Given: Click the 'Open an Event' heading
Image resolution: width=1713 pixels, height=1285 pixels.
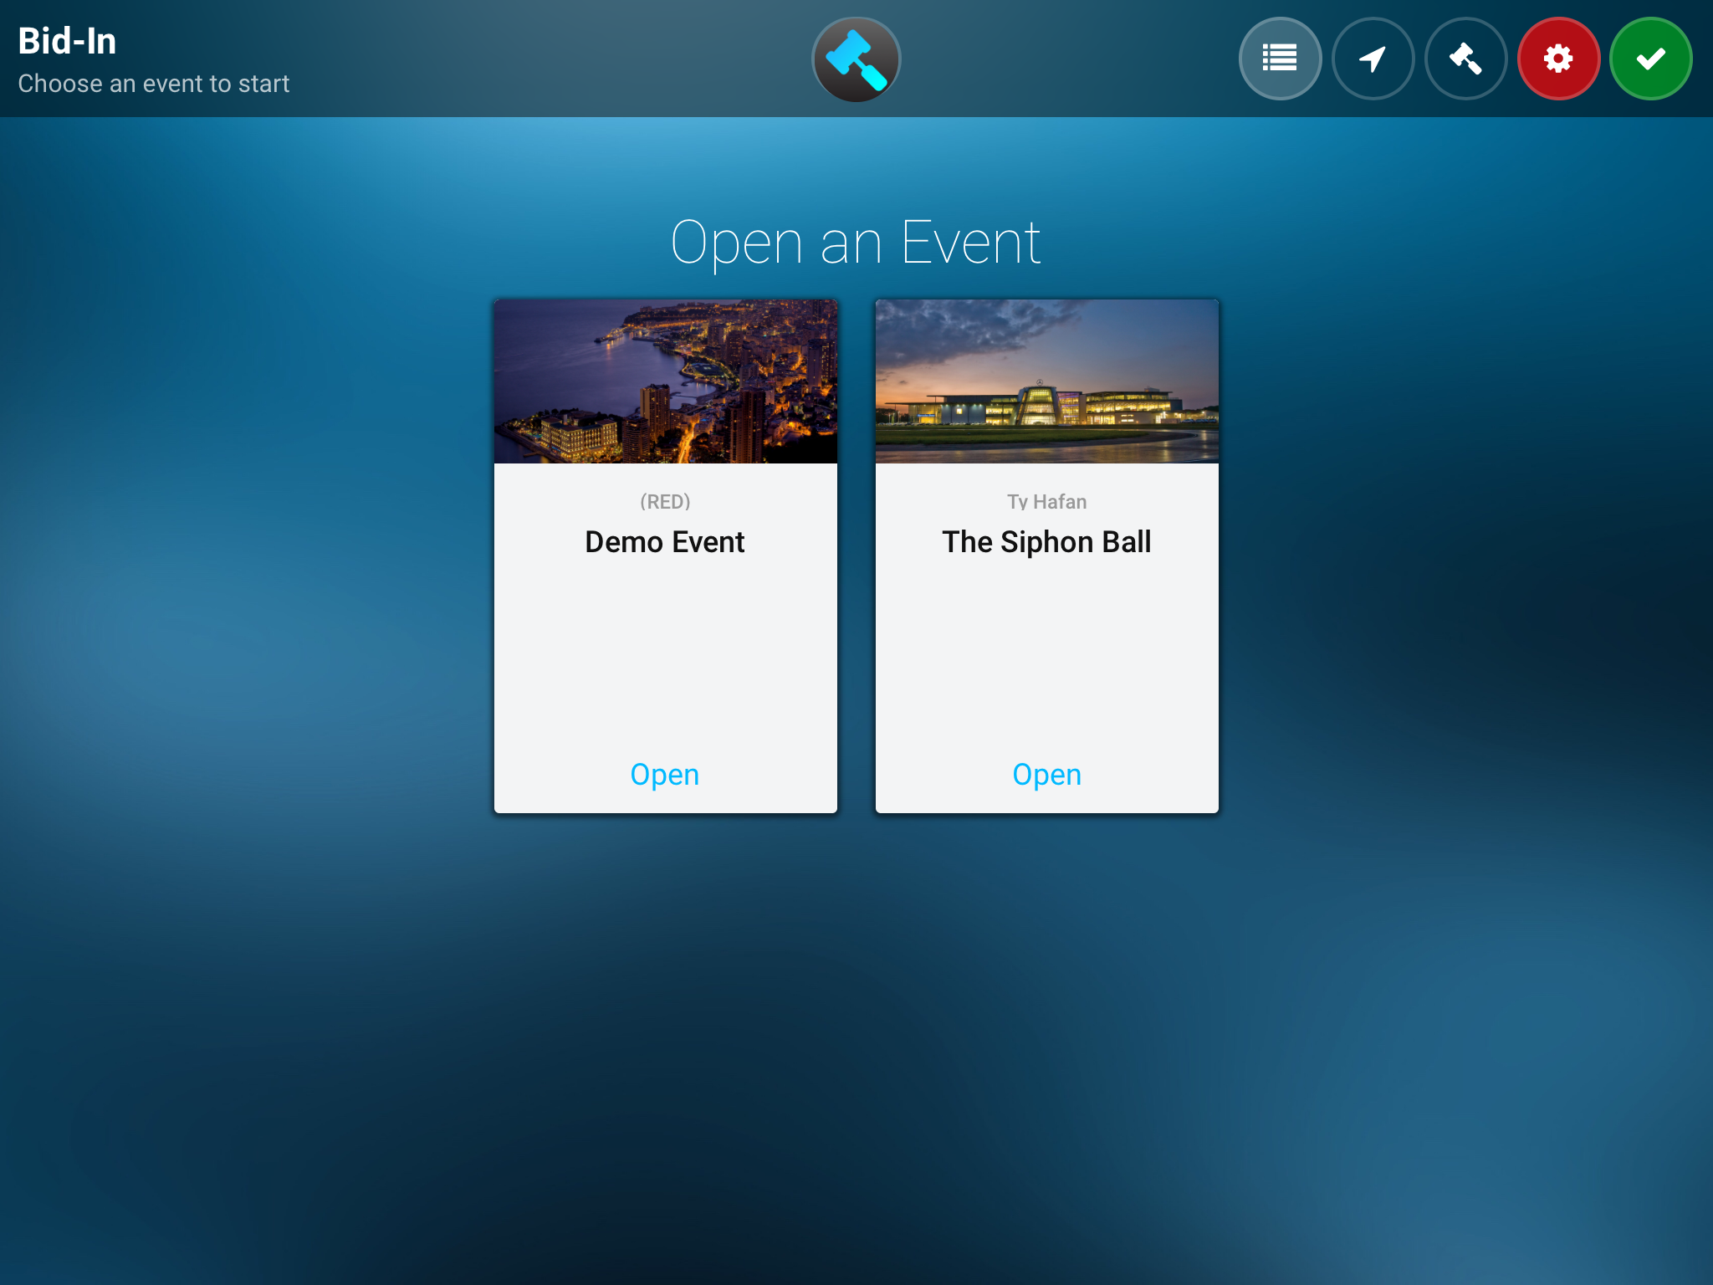Looking at the screenshot, I should [856, 243].
